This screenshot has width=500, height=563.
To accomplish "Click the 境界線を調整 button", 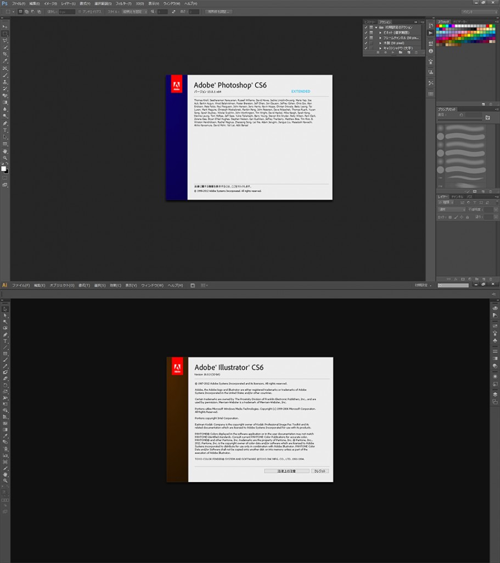I will pos(218,12).
